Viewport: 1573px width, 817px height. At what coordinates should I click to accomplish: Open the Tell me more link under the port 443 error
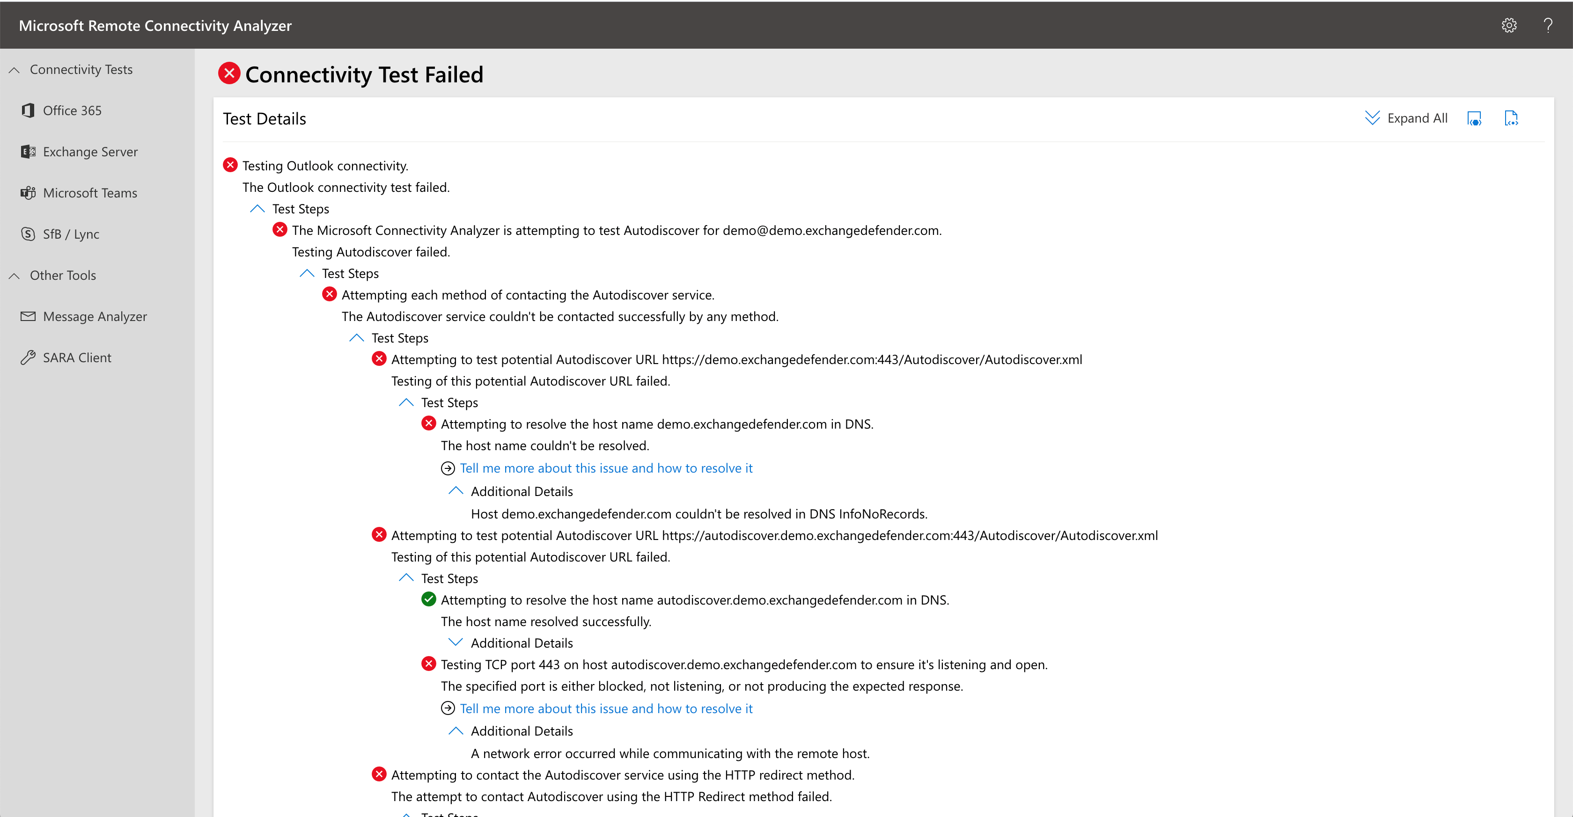point(606,708)
